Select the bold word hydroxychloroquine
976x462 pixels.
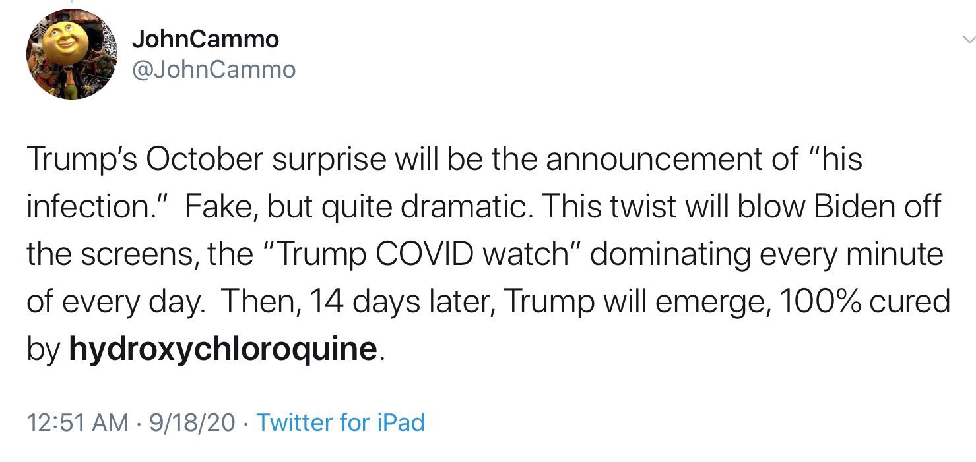[223, 349]
